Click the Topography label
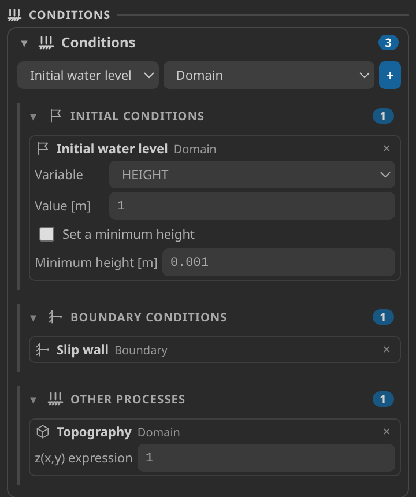The width and height of the screenshot is (416, 497). pos(94,432)
